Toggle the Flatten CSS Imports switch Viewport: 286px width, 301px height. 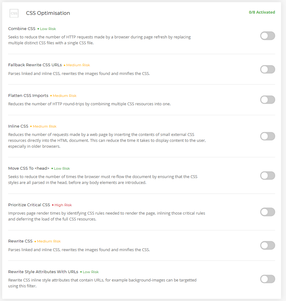point(267,100)
